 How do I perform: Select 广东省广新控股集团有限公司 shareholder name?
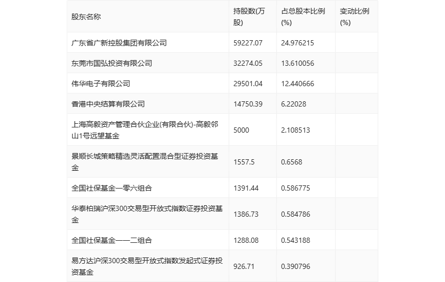point(119,43)
